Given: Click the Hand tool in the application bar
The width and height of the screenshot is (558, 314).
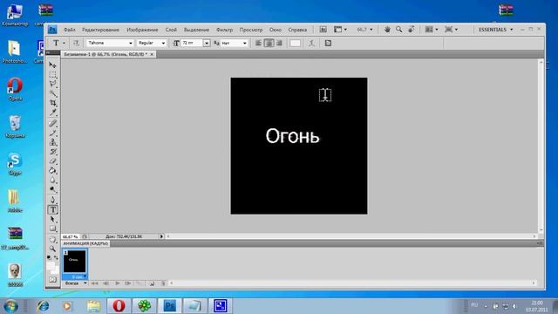Looking at the screenshot, I should pyautogui.click(x=387, y=30).
